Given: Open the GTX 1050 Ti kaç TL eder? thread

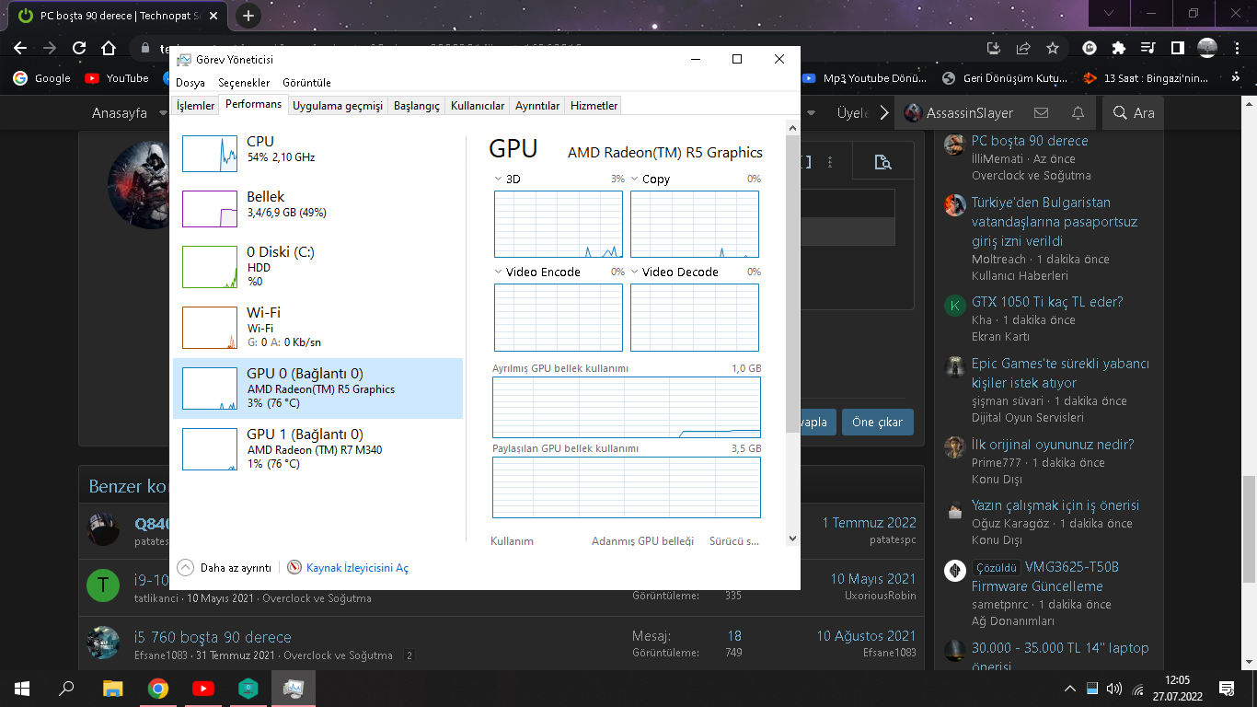Looking at the screenshot, I should [x=1047, y=302].
